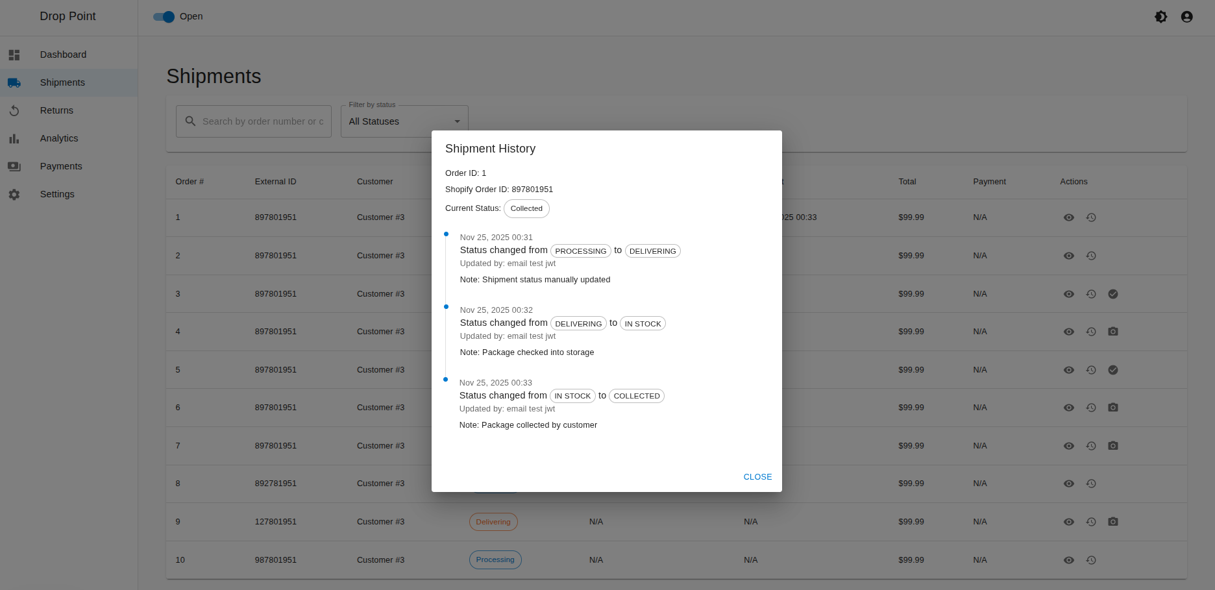
Task: Open the user account profile icon
Action: tap(1186, 17)
